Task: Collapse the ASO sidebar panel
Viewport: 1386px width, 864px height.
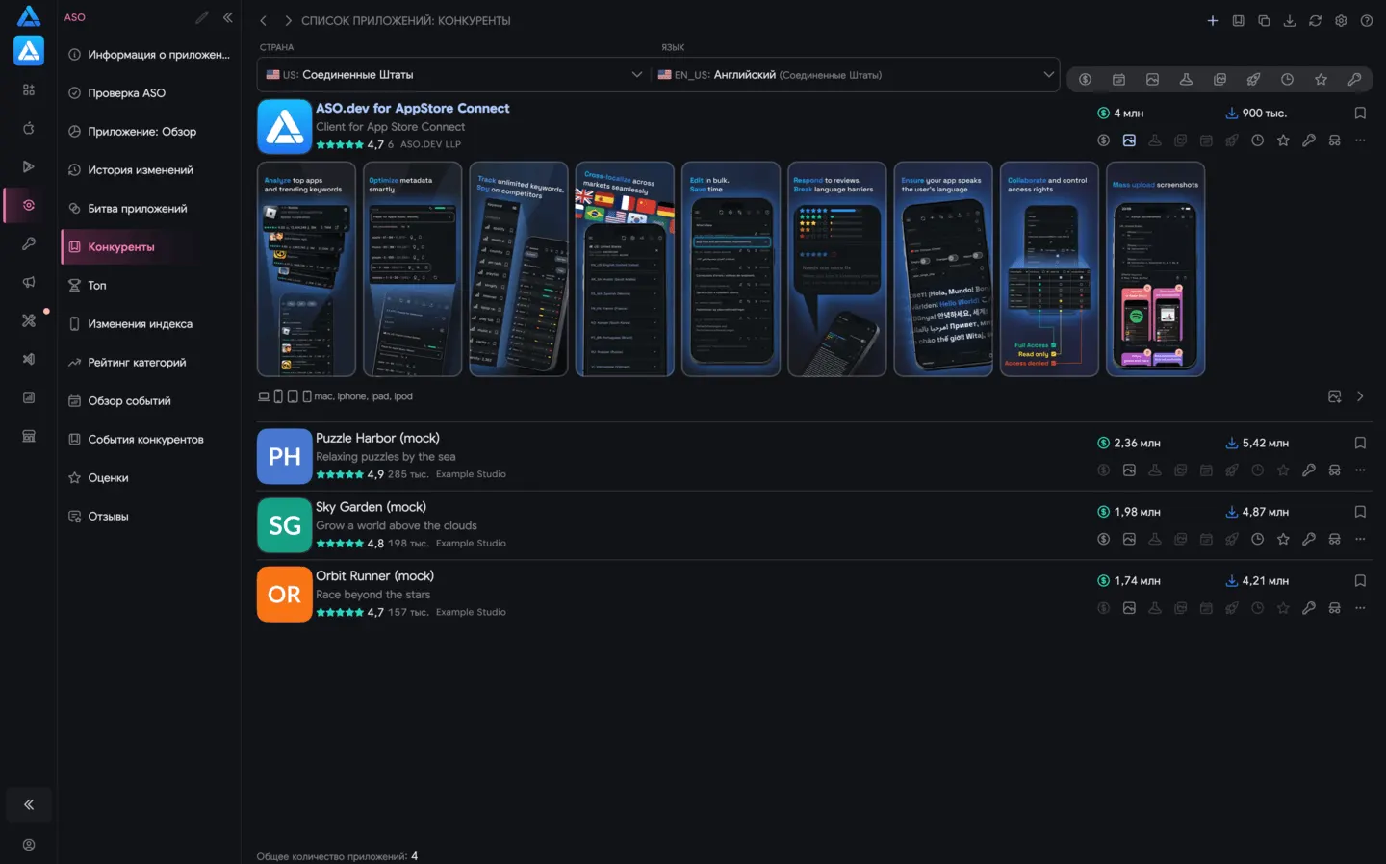Action: pyautogui.click(x=228, y=17)
